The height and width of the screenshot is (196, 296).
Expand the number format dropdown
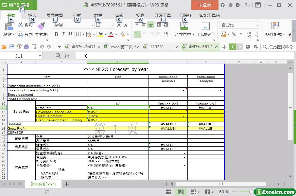pyautogui.click(x=258, y=25)
